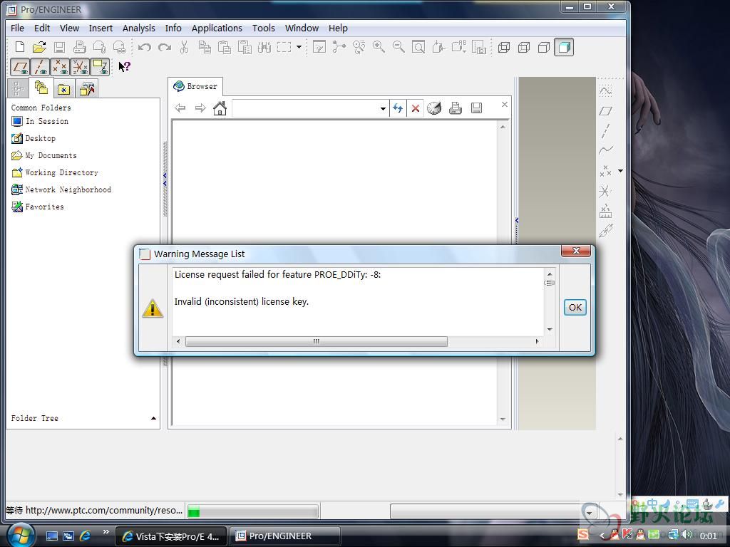730x547 pixels.
Task: Click the Cut scissors icon
Action: click(185, 47)
